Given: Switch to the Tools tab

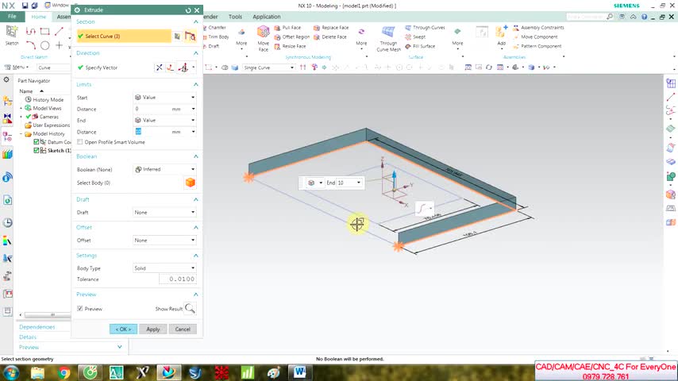Looking at the screenshot, I should point(235,17).
